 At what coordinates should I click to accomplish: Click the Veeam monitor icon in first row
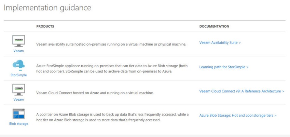18,41
